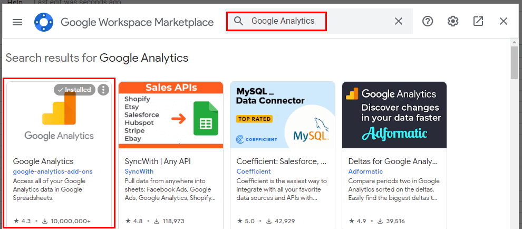Open Marketplace in new window icon
This screenshot has height=229, width=522.
[478, 21]
